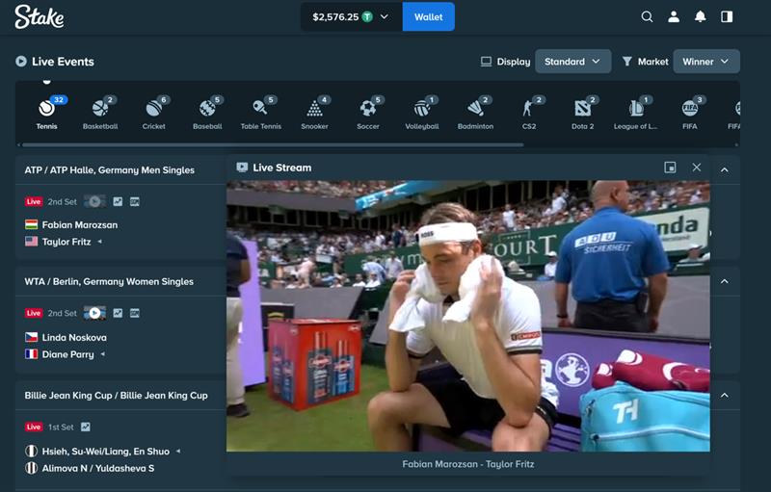
Task: Open the search magnifier icon
Action: pyautogui.click(x=647, y=16)
